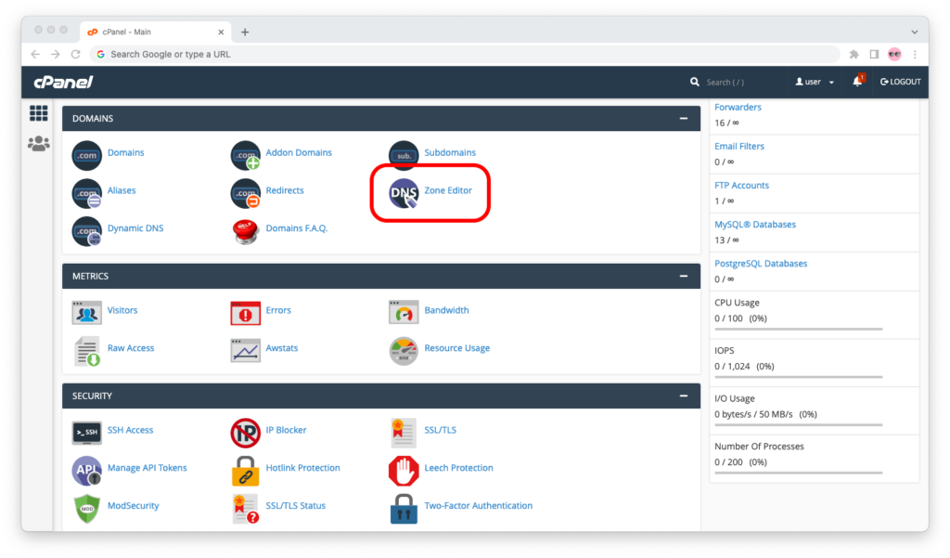The width and height of the screenshot is (950, 558).
Task: Click the Addon Domains icon
Action: [245, 155]
